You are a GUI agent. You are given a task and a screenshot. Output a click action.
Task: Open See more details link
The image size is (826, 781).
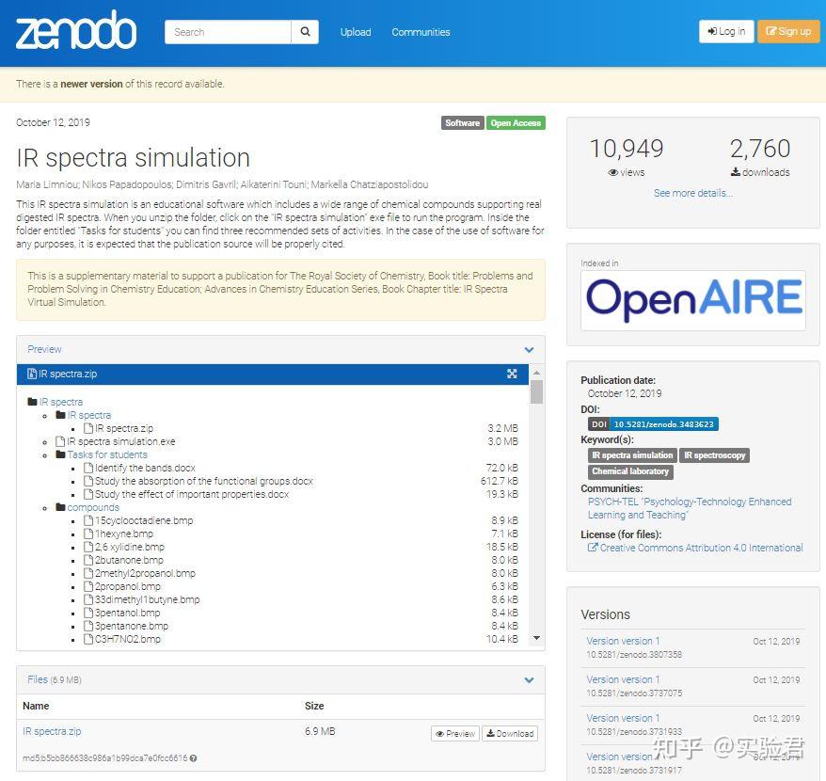(692, 193)
